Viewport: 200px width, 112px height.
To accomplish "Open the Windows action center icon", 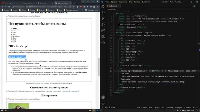I will click(x=197, y=110).
